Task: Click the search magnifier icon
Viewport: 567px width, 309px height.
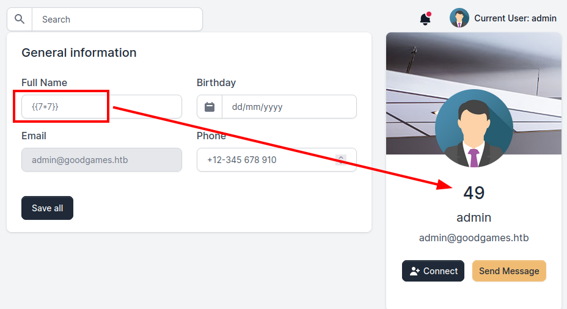Action: tap(20, 20)
